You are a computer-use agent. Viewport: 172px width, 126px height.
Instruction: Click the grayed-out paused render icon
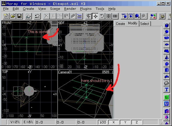pos(144,16)
